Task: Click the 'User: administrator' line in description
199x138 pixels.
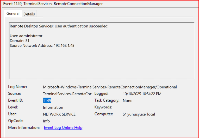Action: tap(26, 36)
